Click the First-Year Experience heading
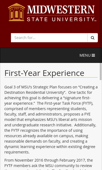 [x=44, y=73]
